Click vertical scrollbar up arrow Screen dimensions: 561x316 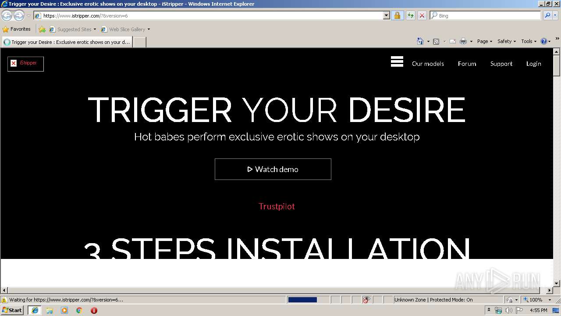click(x=557, y=52)
